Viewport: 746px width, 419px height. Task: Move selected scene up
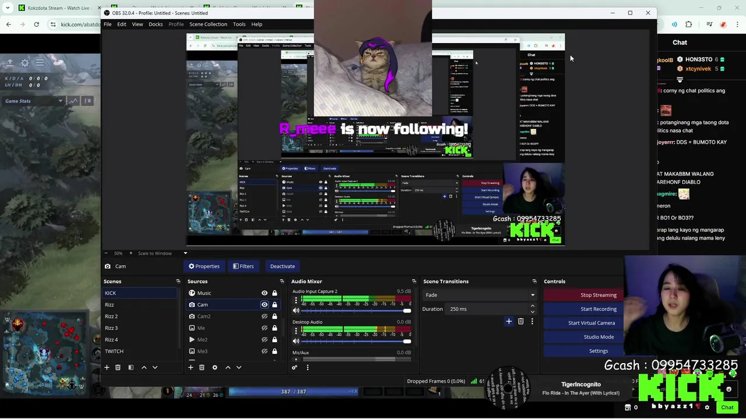pyautogui.click(x=144, y=367)
